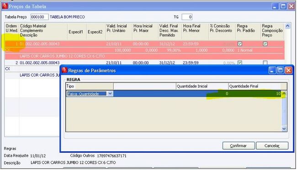Screen dimensions: 297x170
Task: Close the Preços da Tabela window
Action: 292,6
